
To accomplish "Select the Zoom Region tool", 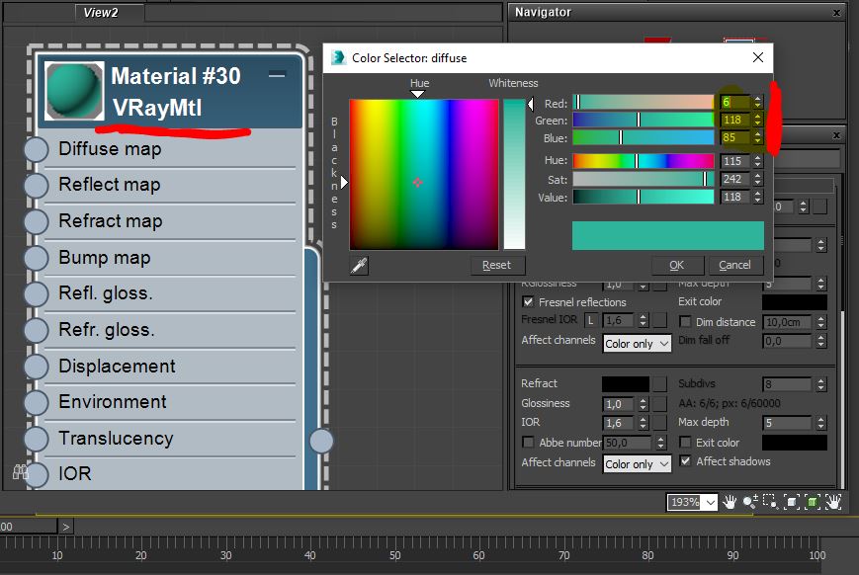I will (x=771, y=502).
